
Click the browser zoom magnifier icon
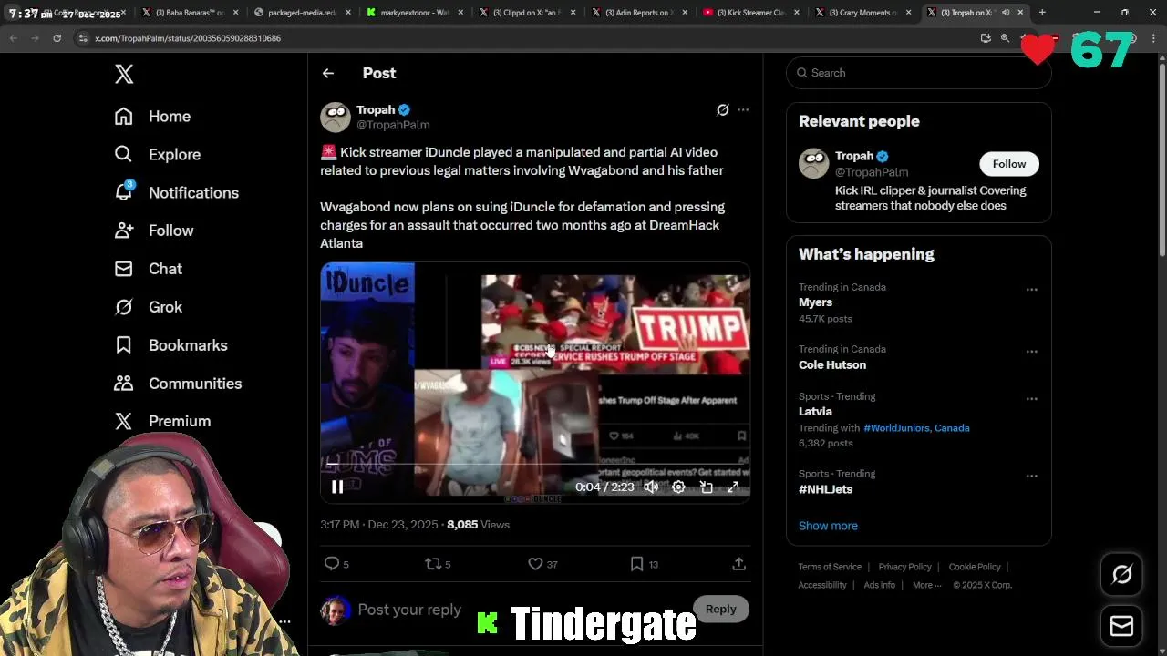pyautogui.click(x=1005, y=38)
